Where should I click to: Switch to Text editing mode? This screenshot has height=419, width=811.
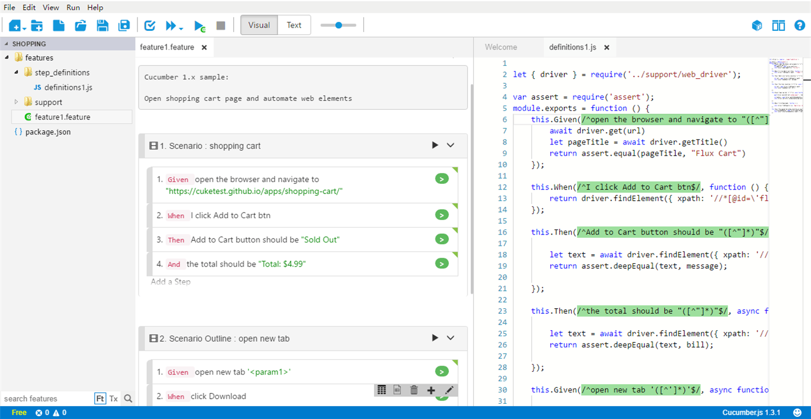294,25
